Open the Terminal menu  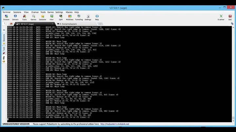coord(7,12)
